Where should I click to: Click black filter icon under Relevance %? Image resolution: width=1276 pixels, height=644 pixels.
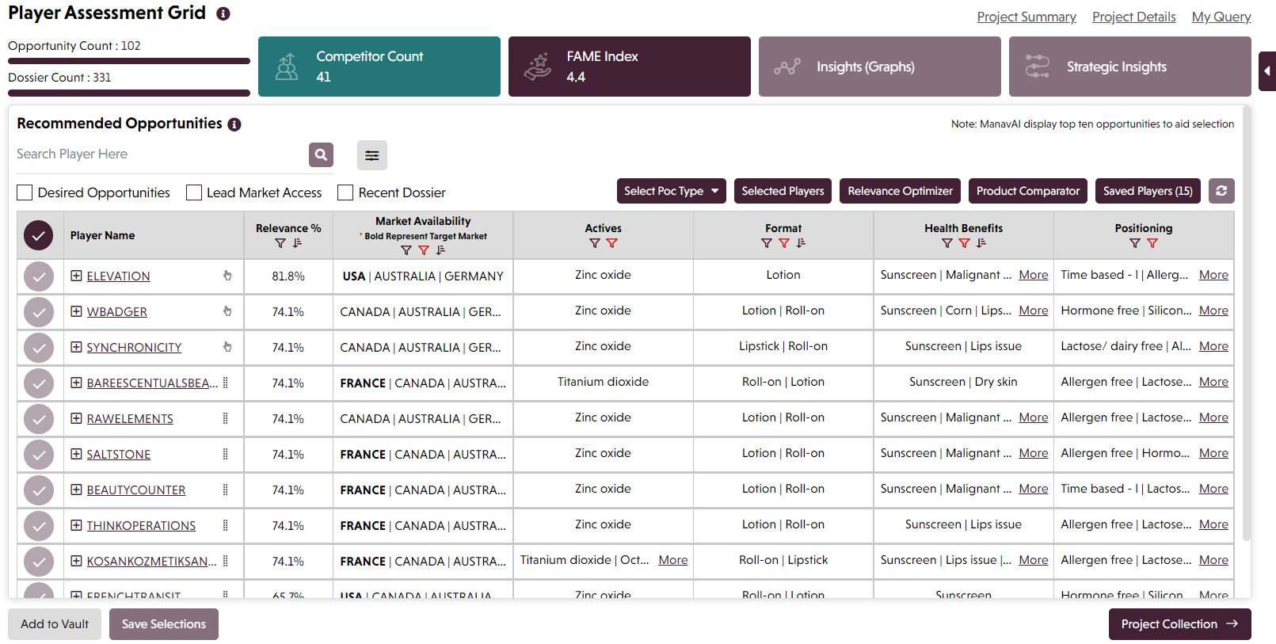point(280,243)
